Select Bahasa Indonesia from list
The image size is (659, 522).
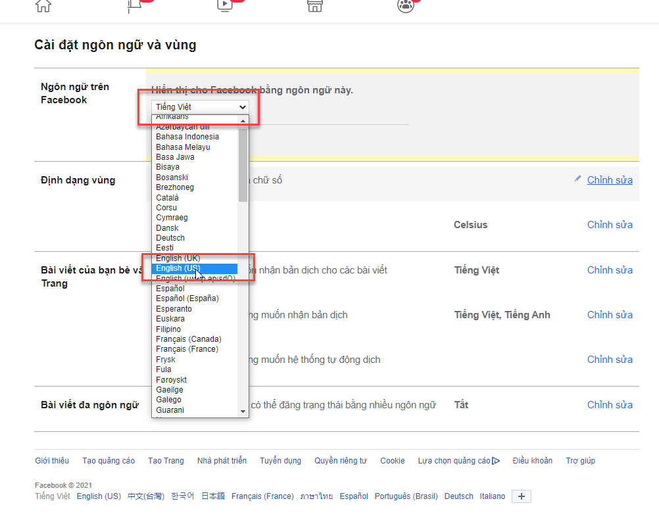click(187, 137)
